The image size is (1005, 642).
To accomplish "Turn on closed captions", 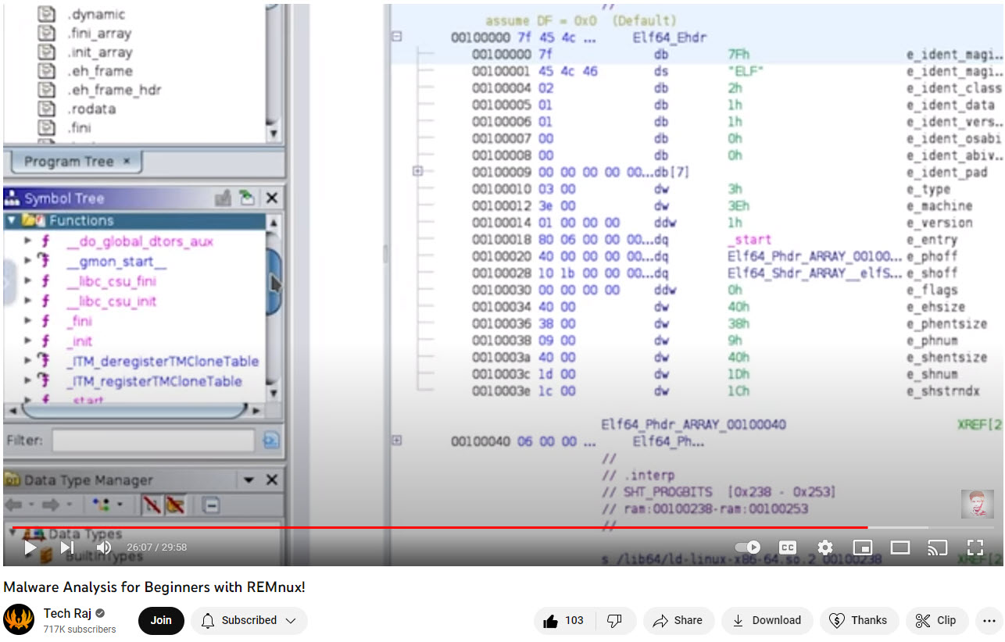I will click(788, 547).
